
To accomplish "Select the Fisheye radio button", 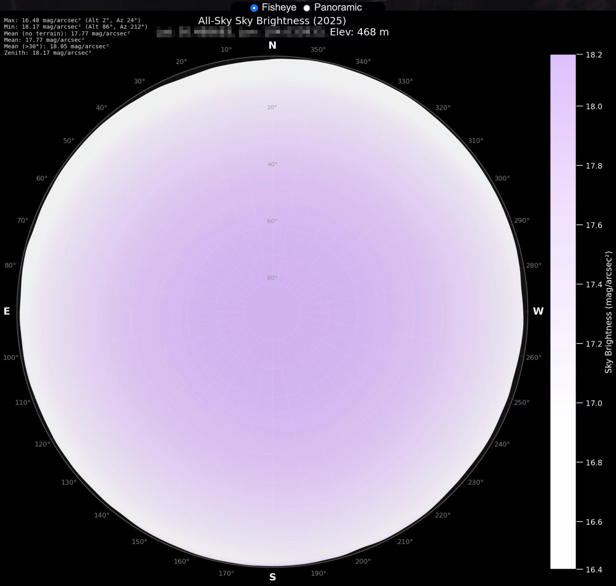I will point(254,8).
